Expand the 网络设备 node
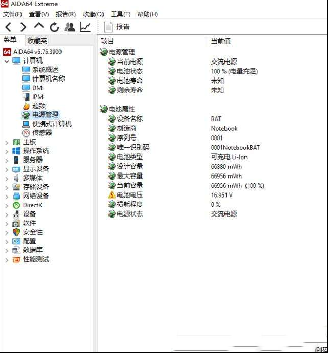 click(x=7, y=197)
